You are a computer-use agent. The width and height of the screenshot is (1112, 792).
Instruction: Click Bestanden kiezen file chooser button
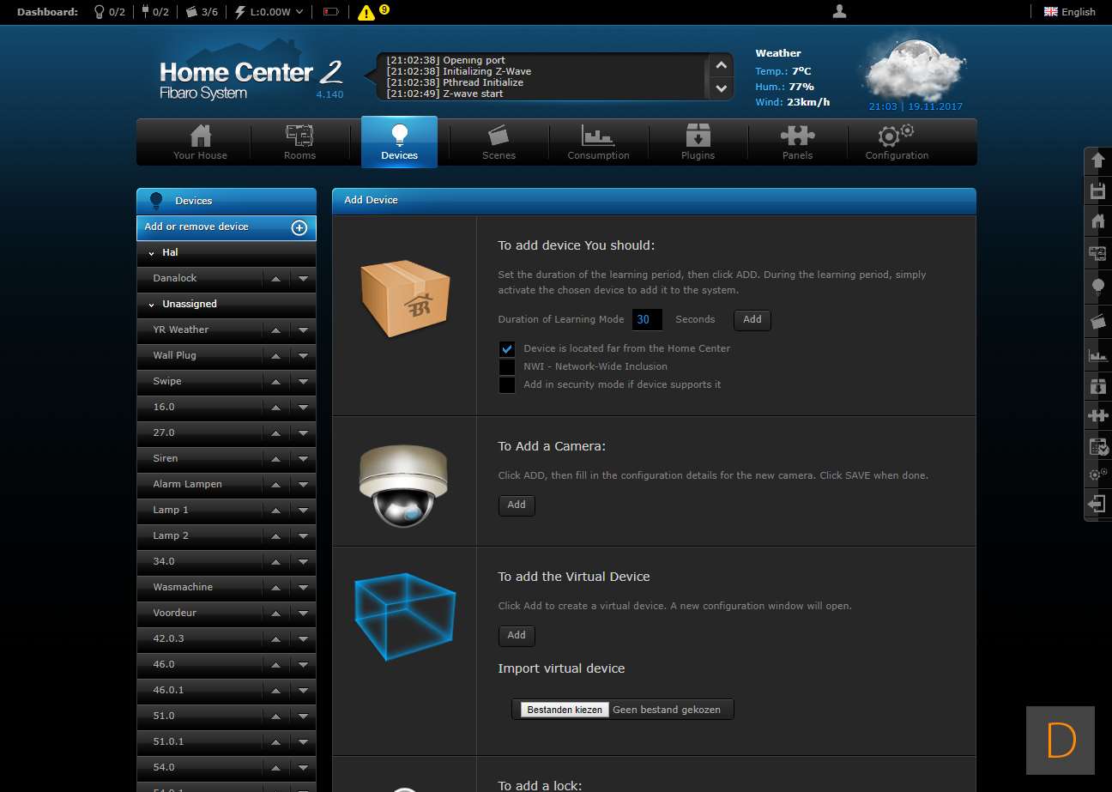click(565, 710)
